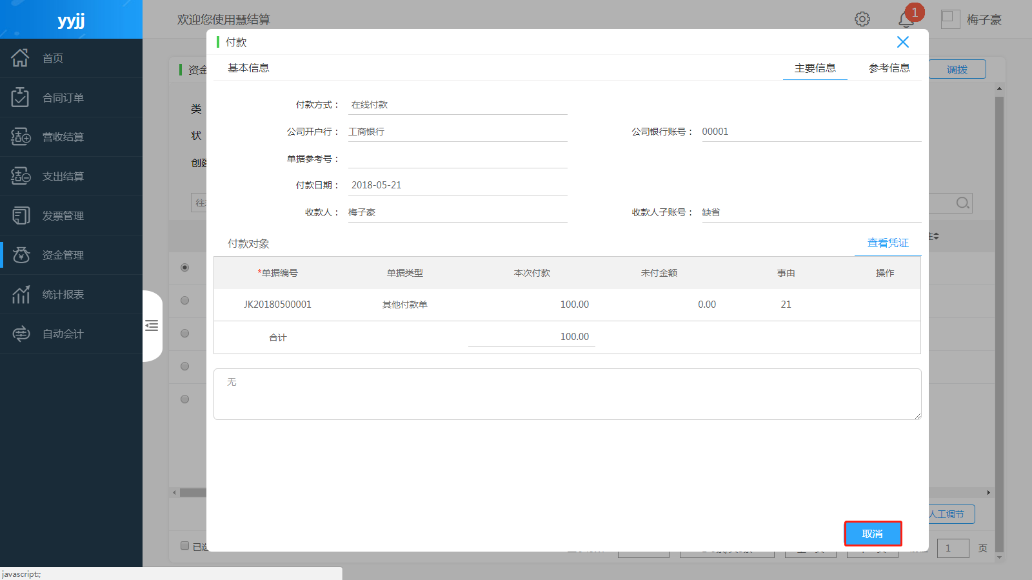
Task: Collapse the sidebar with the menu toggle icon
Action: (152, 326)
